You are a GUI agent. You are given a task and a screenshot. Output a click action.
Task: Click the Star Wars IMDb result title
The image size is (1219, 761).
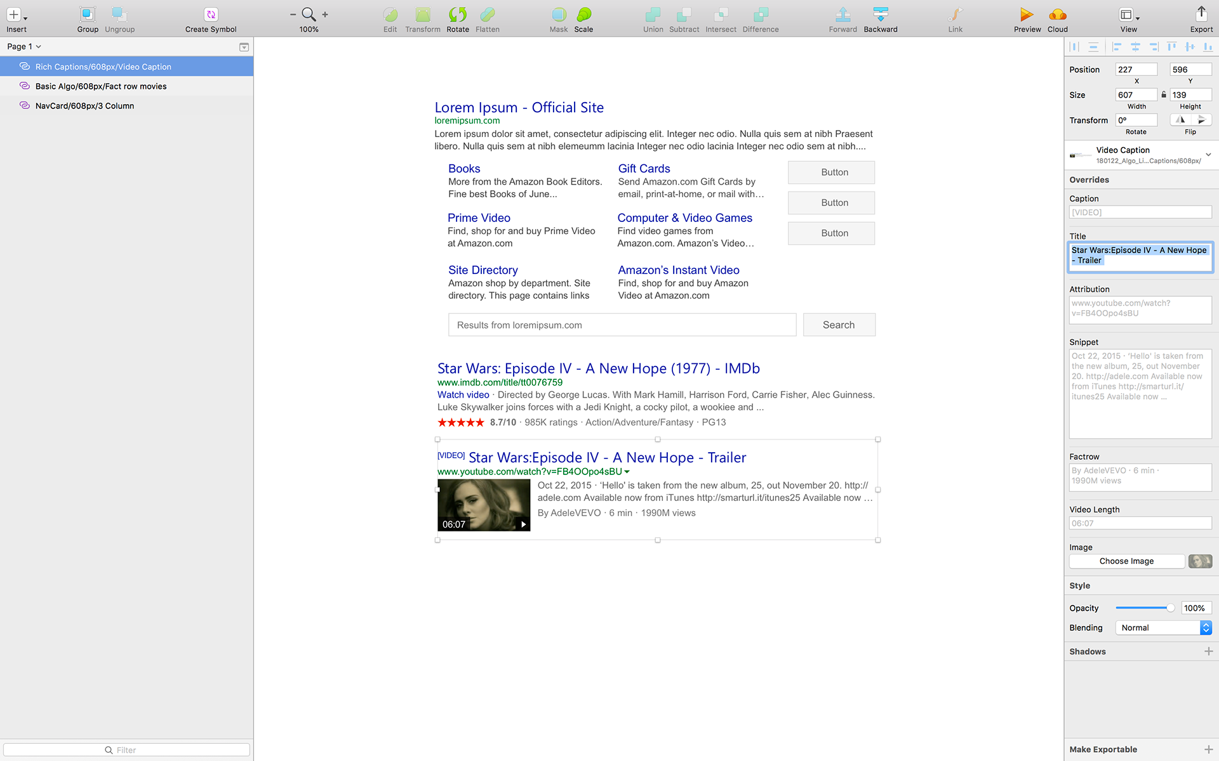click(598, 368)
